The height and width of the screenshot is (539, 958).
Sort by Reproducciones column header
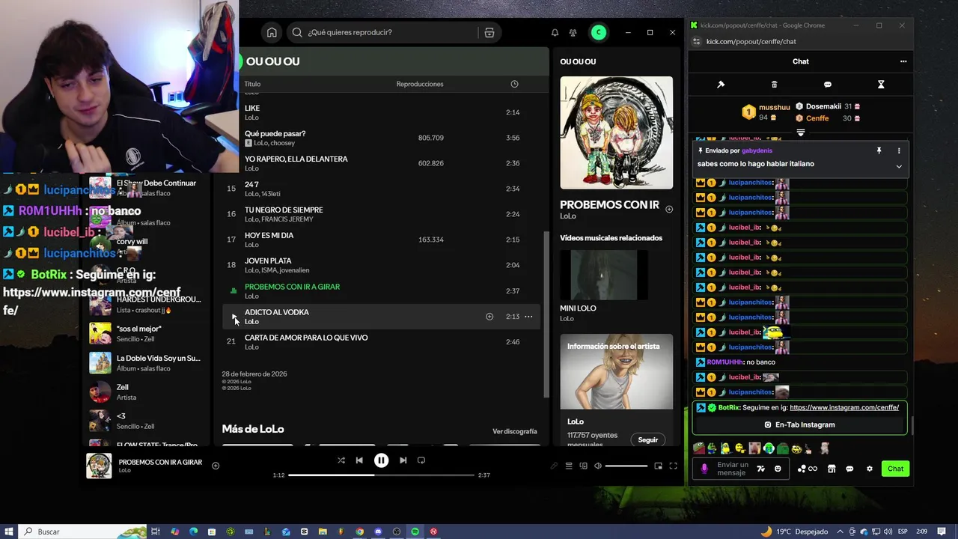click(420, 84)
